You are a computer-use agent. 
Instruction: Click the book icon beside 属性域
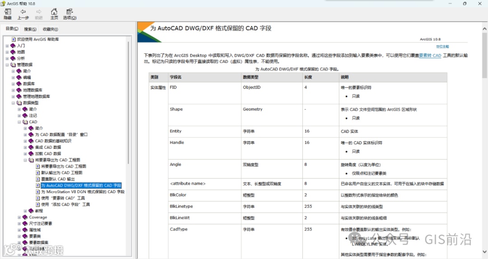25,230
